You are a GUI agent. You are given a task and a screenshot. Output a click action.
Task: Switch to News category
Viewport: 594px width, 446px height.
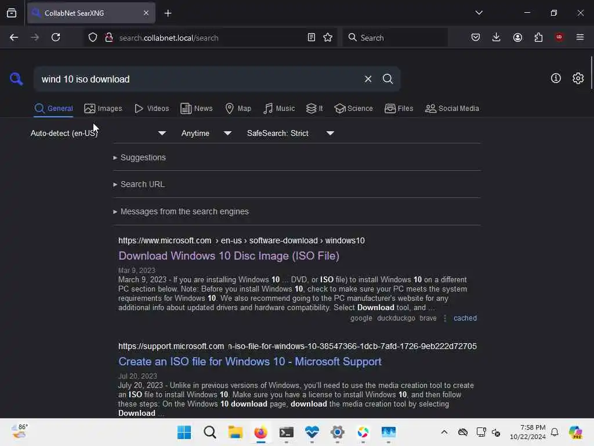coord(196,109)
